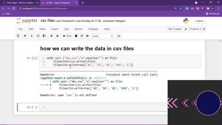Paste cells below icon

(x=44, y=36)
